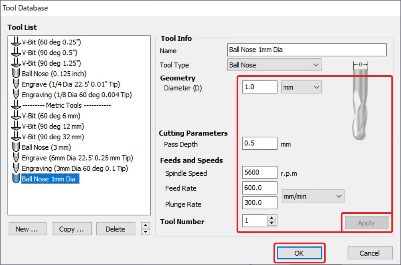Select the V-Bit (90 deg 12 mm) icon
Viewport: 401px width, 265px height.
pyautogui.click(x=16, y=126)
